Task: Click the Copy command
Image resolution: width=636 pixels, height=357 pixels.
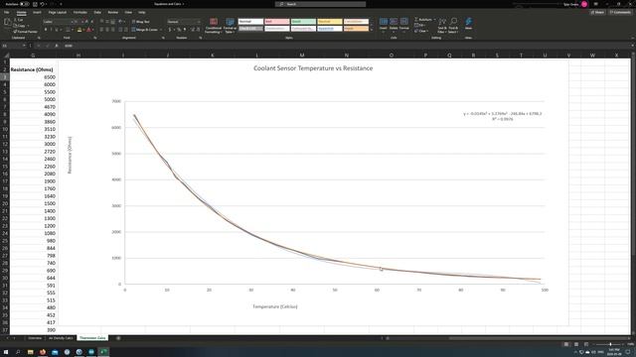Action: click(x=20, y=26)
